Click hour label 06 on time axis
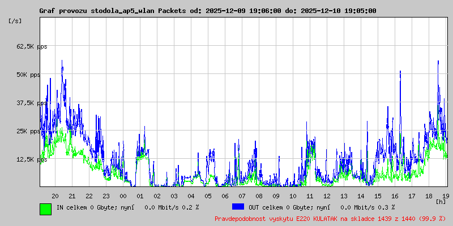453x226 pixels. click(225, 196)
